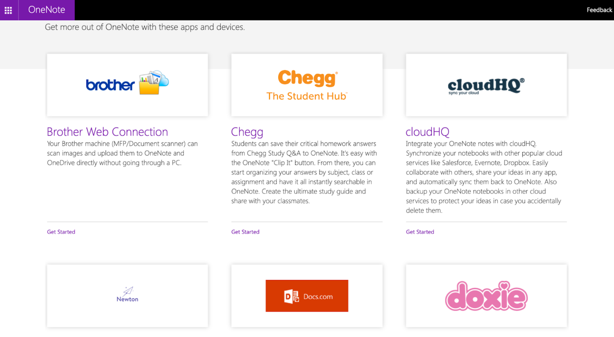Open the Brother Web Connection card thumbnail
614x337 pixels.
tap(127, 85)
